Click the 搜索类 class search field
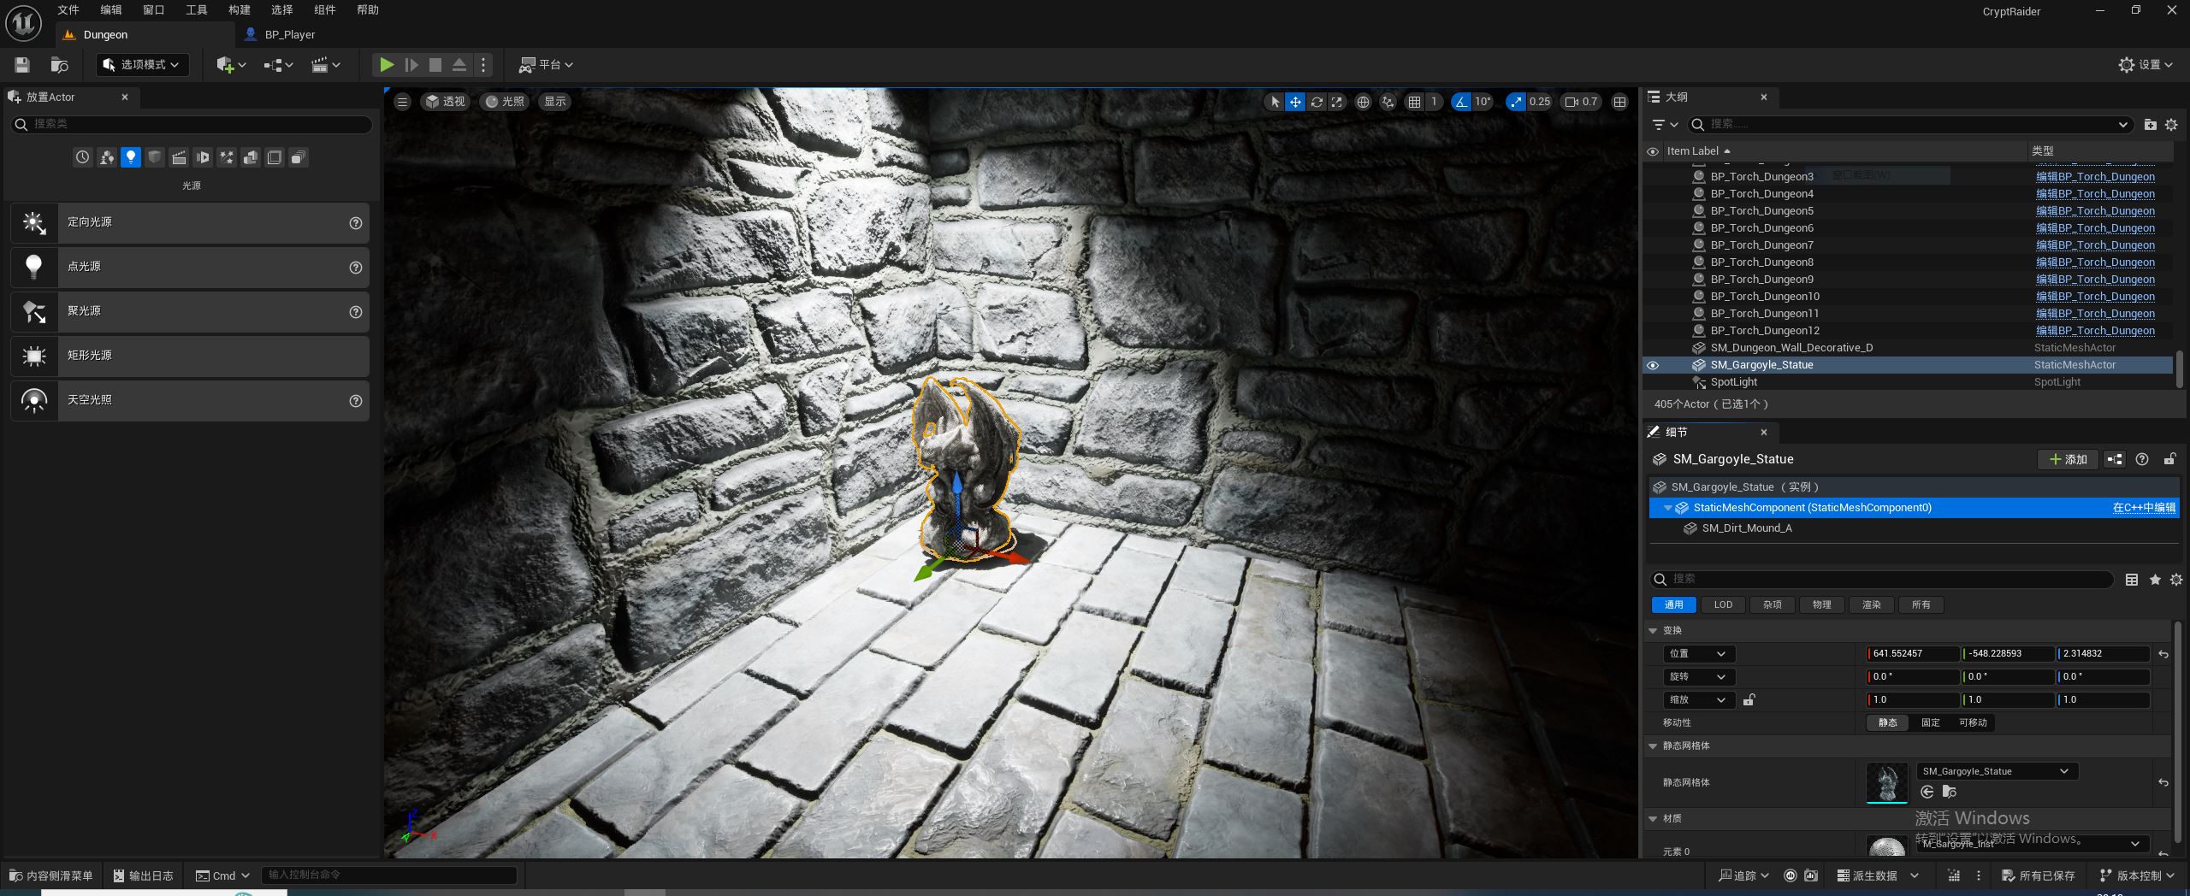 (x=192, y=125)
